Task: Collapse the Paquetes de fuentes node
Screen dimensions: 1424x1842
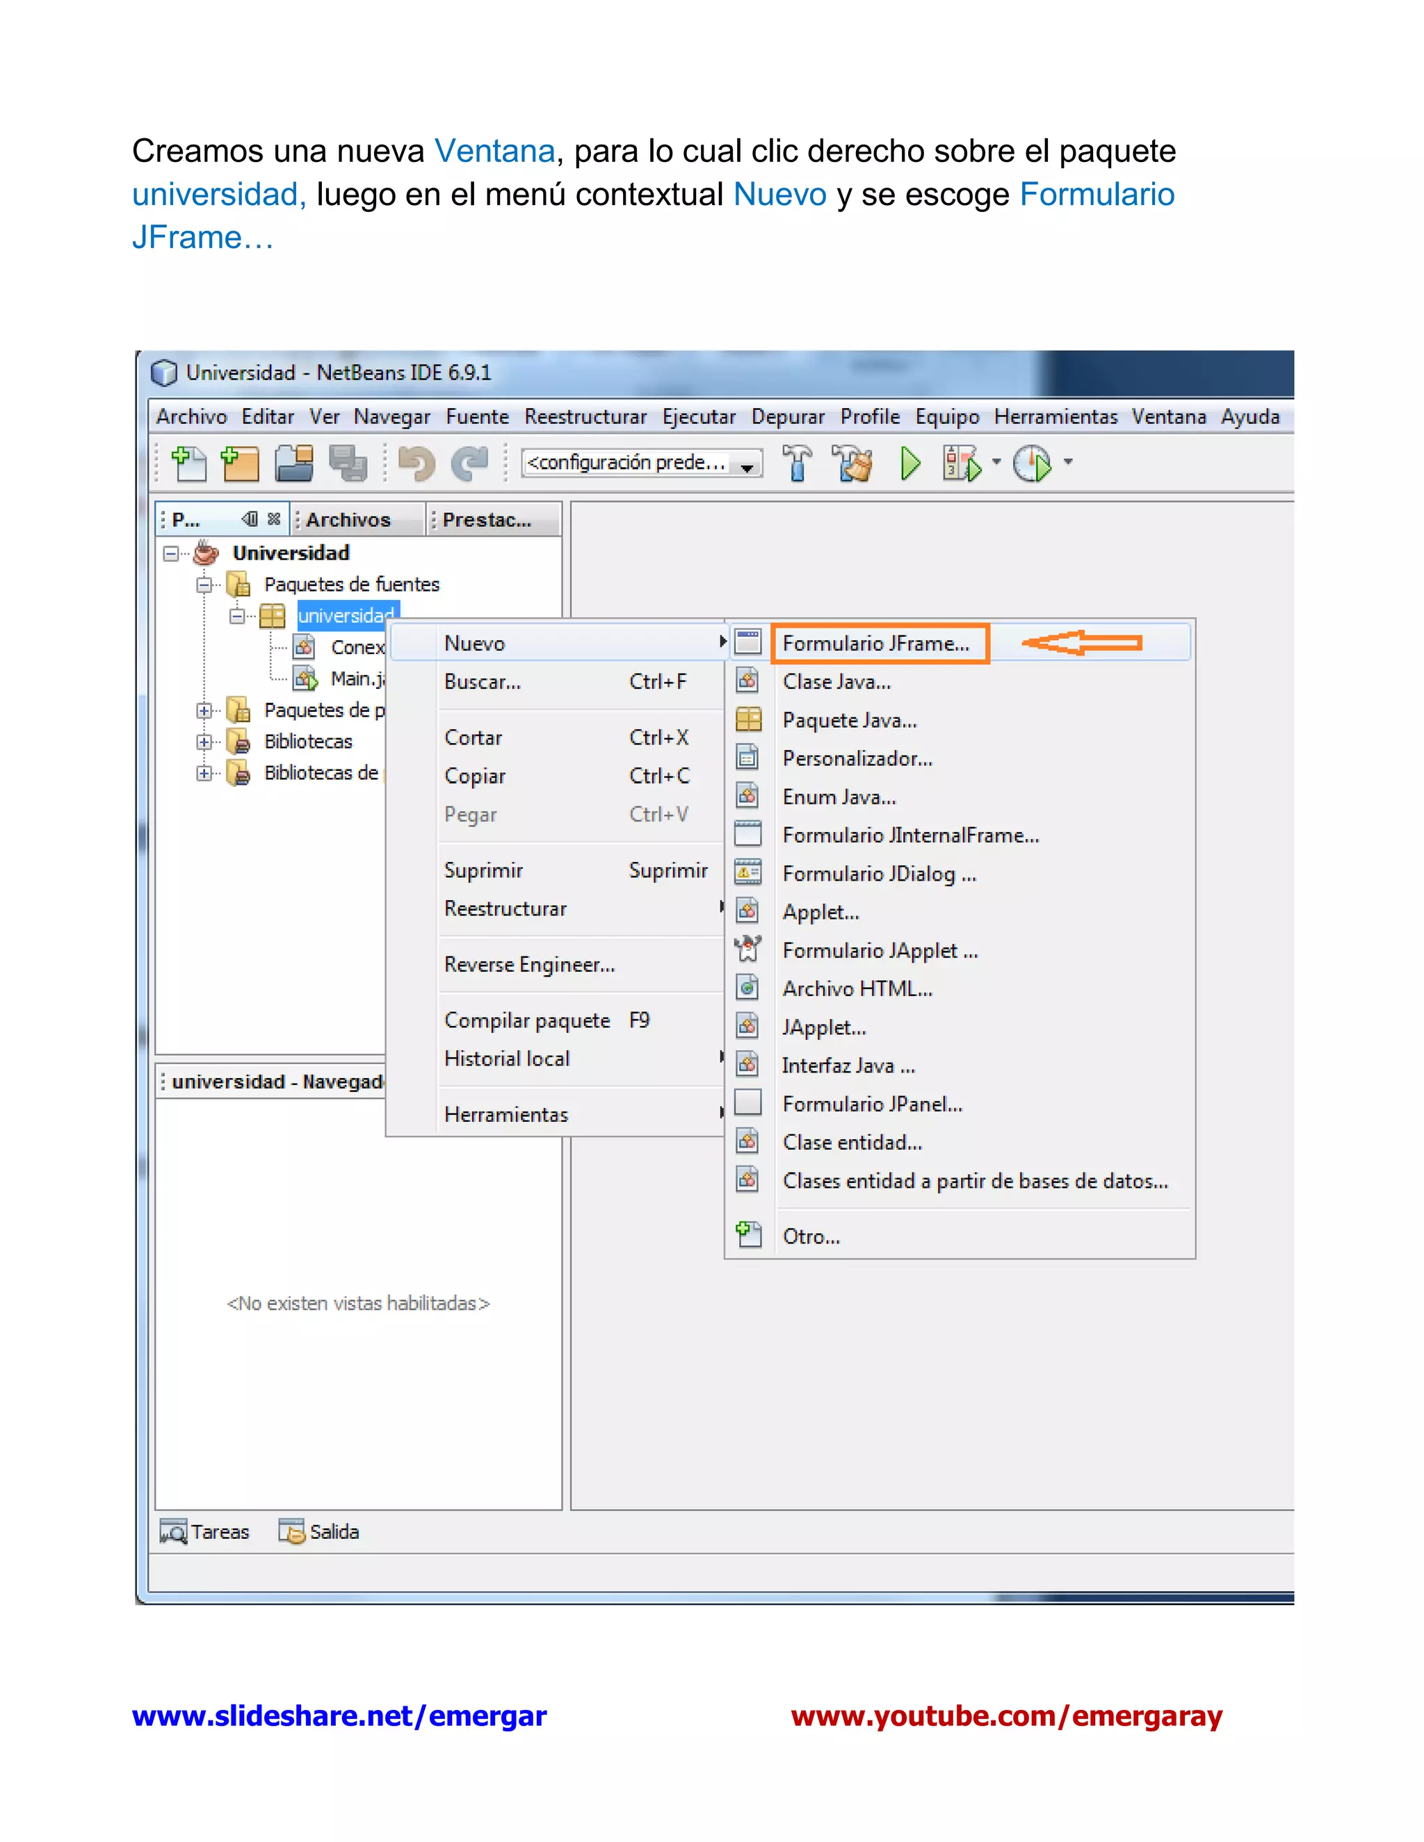Action: point(204,585)
